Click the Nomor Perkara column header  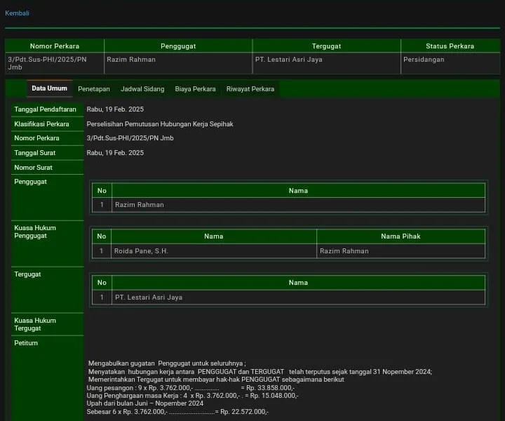(x=54, y=46)
